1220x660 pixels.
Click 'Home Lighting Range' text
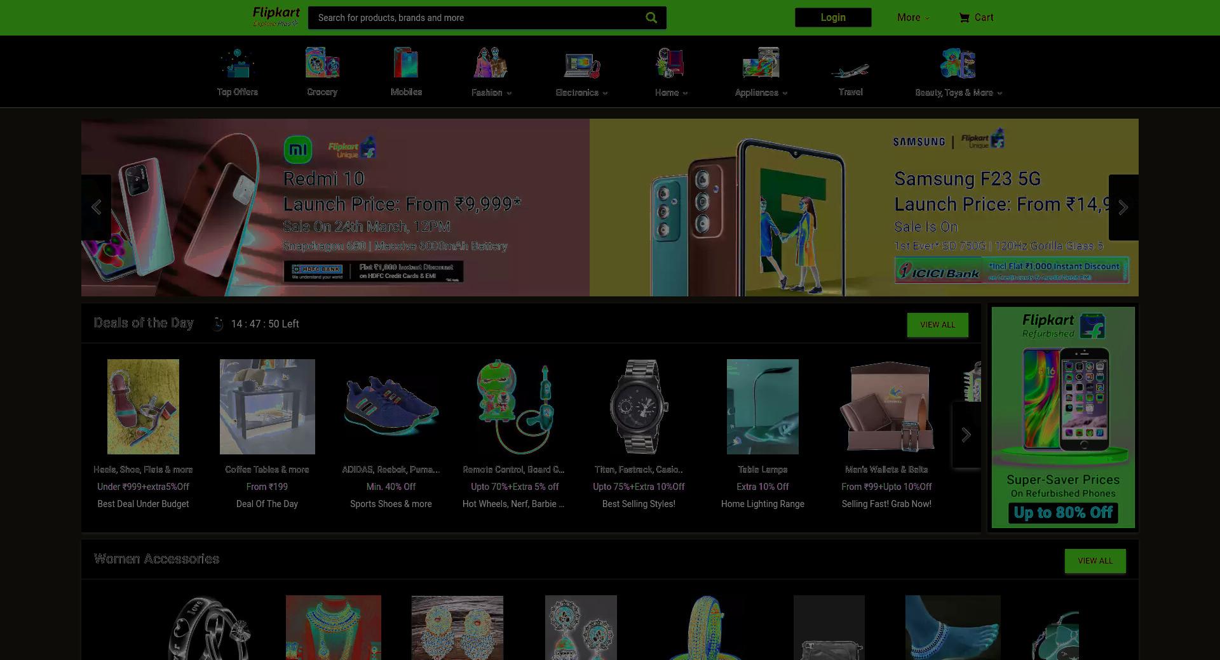click(762, 504)
